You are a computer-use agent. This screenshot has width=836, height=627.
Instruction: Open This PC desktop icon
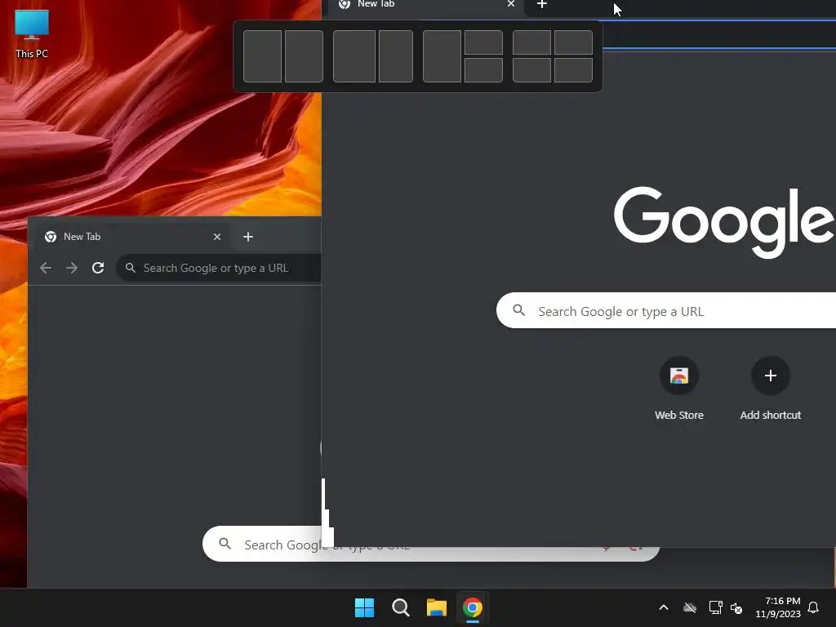pyautogui.click(x=32, y=34)
